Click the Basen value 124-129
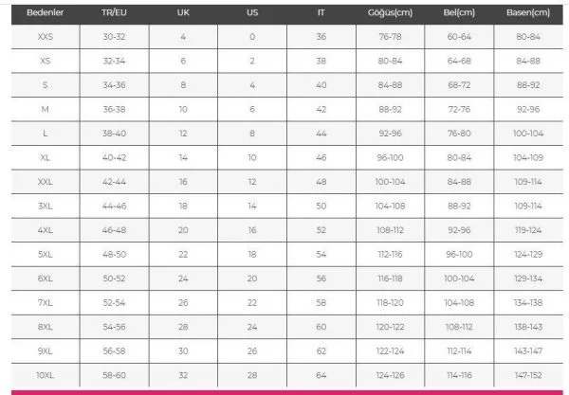The height and width of the screenshot is (395, 569). [529, 255]
